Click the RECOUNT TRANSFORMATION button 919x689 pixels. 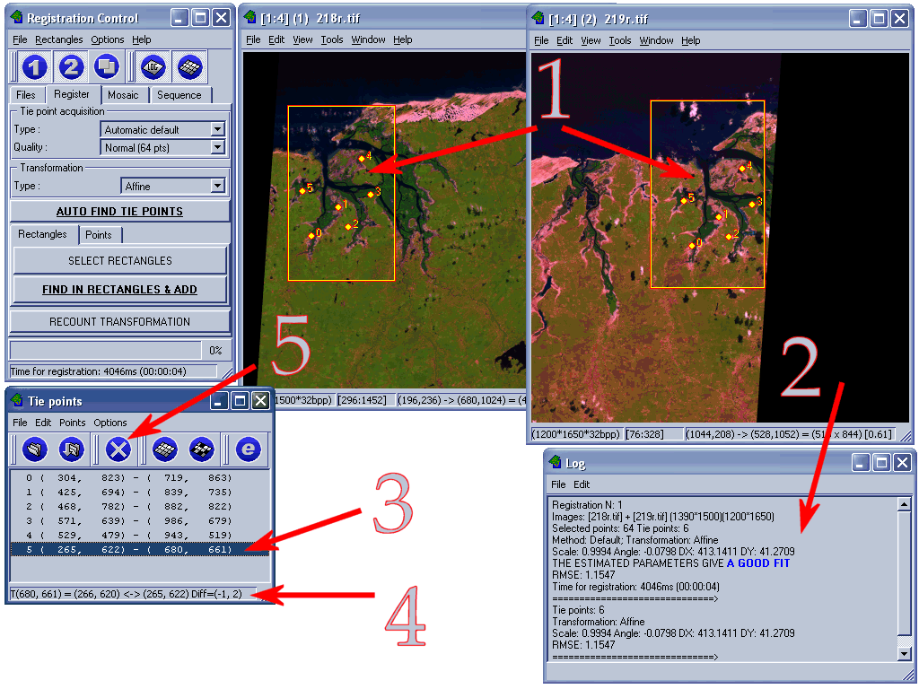coord(119,321)
